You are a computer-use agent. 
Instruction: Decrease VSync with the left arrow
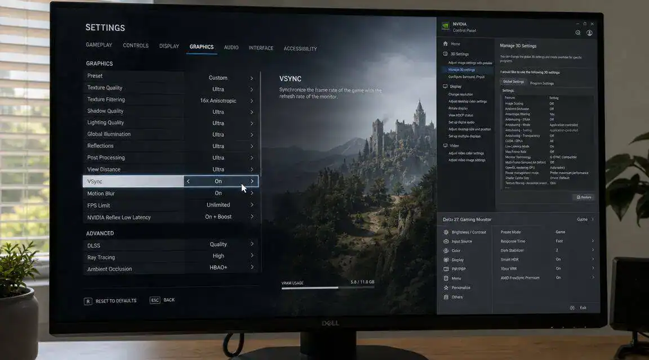pyautogui.click(x=188, y=182)
